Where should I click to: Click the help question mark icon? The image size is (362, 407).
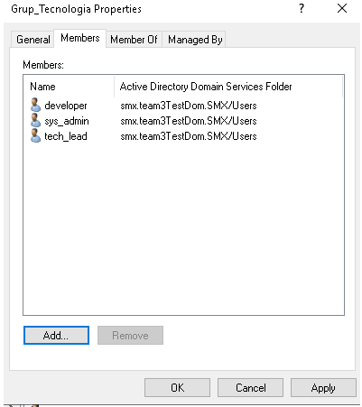pyautogui.click(x=302, y=8)
